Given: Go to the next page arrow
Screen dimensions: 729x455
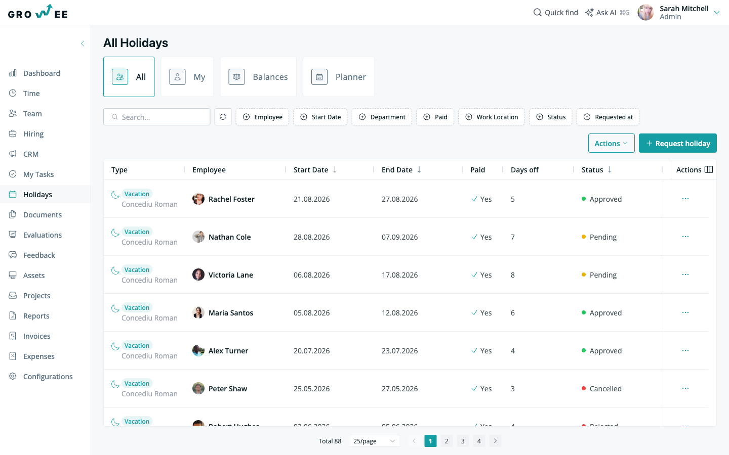Looking at the screenshot, I should 495,441.
